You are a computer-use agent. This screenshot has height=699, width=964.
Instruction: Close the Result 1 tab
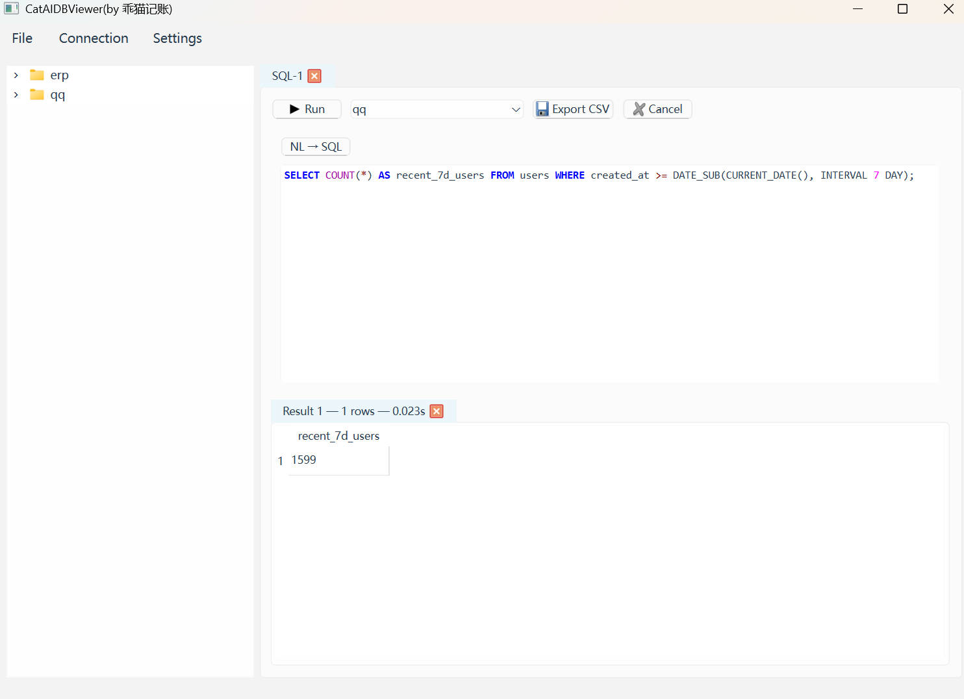click(437, 411)
